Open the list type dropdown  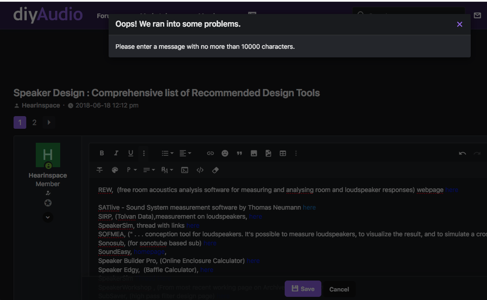point(167,153)
